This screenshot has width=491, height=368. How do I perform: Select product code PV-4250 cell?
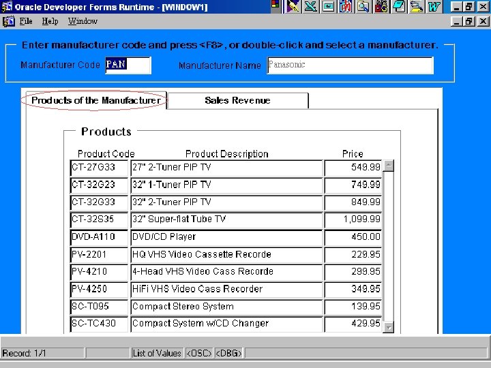100,290
